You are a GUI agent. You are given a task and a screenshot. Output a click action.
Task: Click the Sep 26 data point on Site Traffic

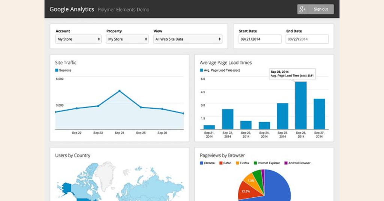(x=162, y=109)
